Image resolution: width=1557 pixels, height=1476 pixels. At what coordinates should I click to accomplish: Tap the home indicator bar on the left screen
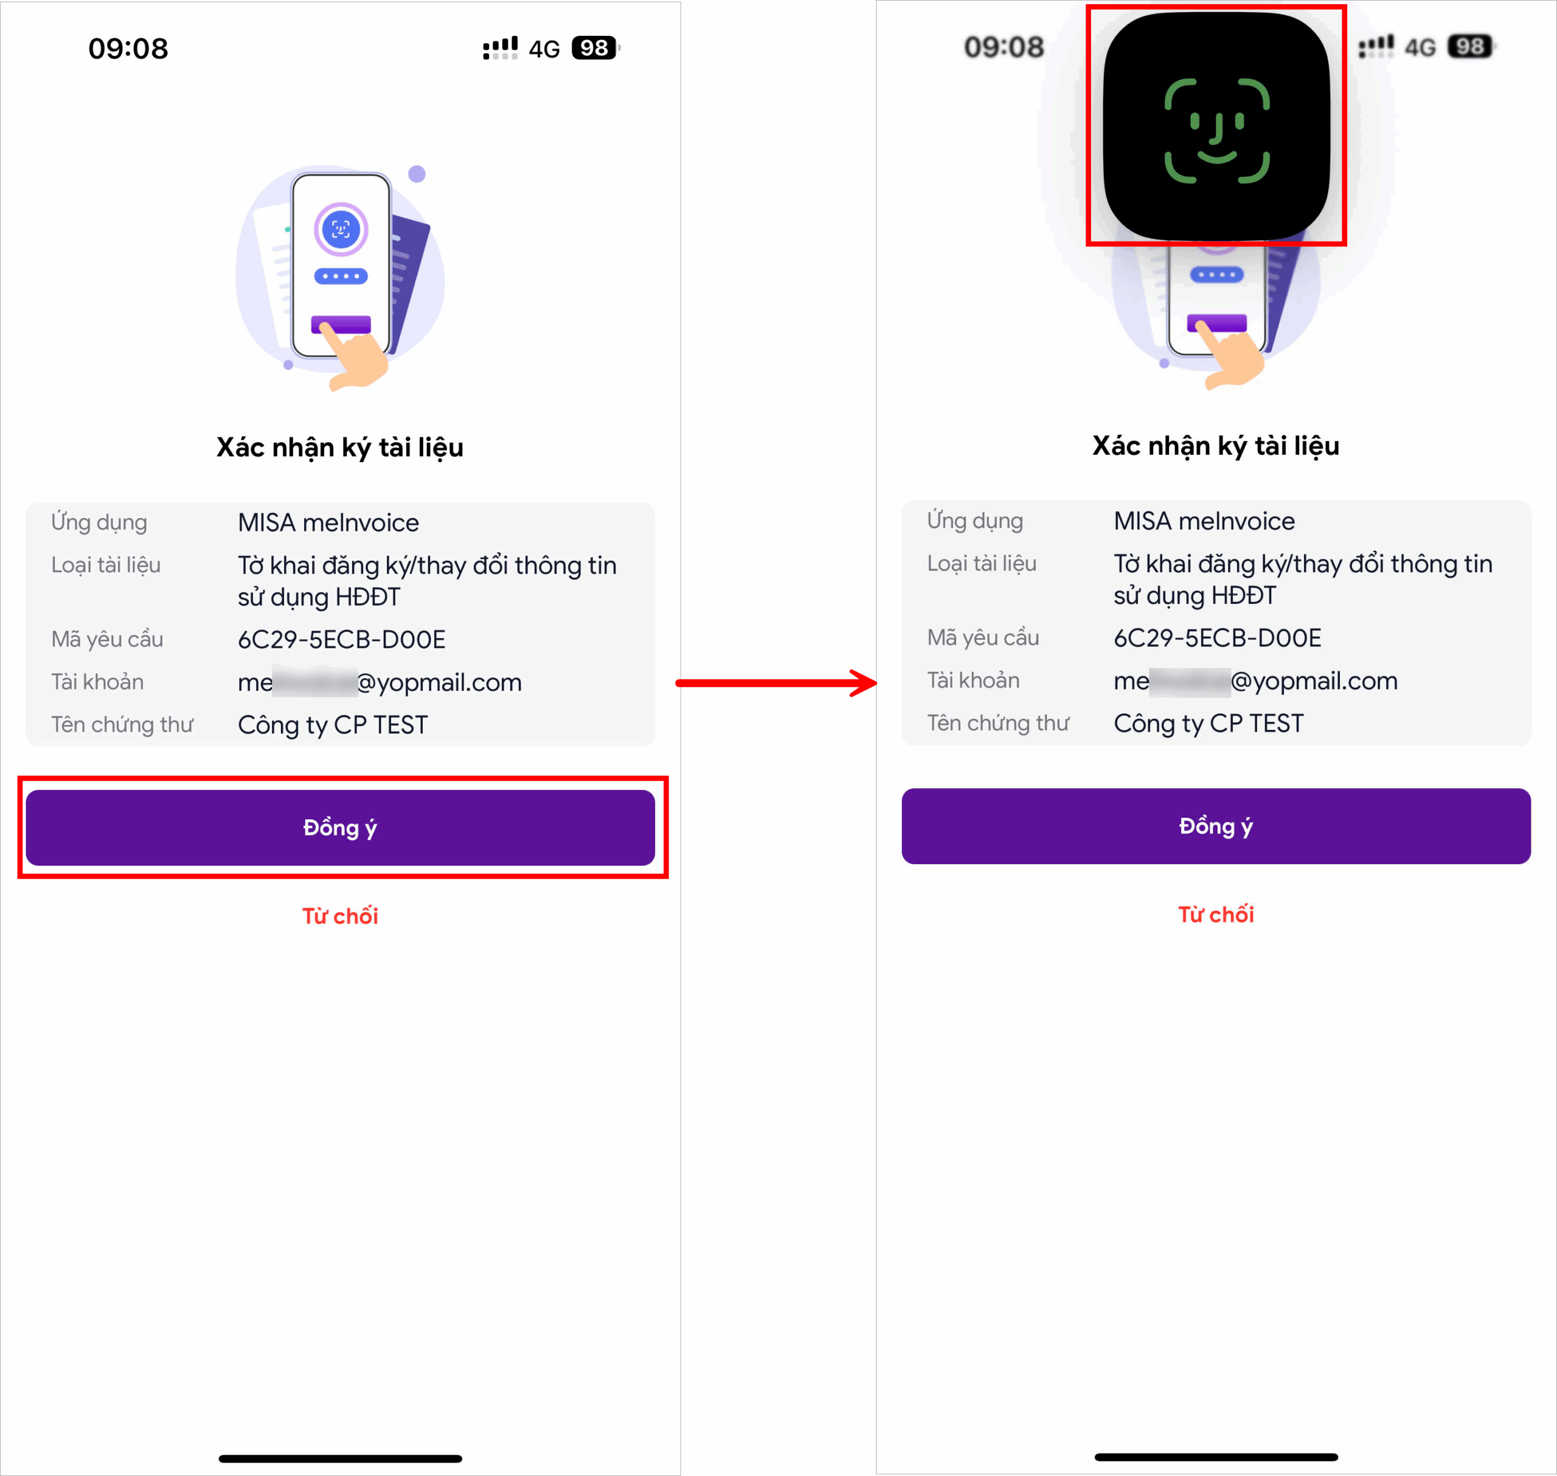[340, 1458]
